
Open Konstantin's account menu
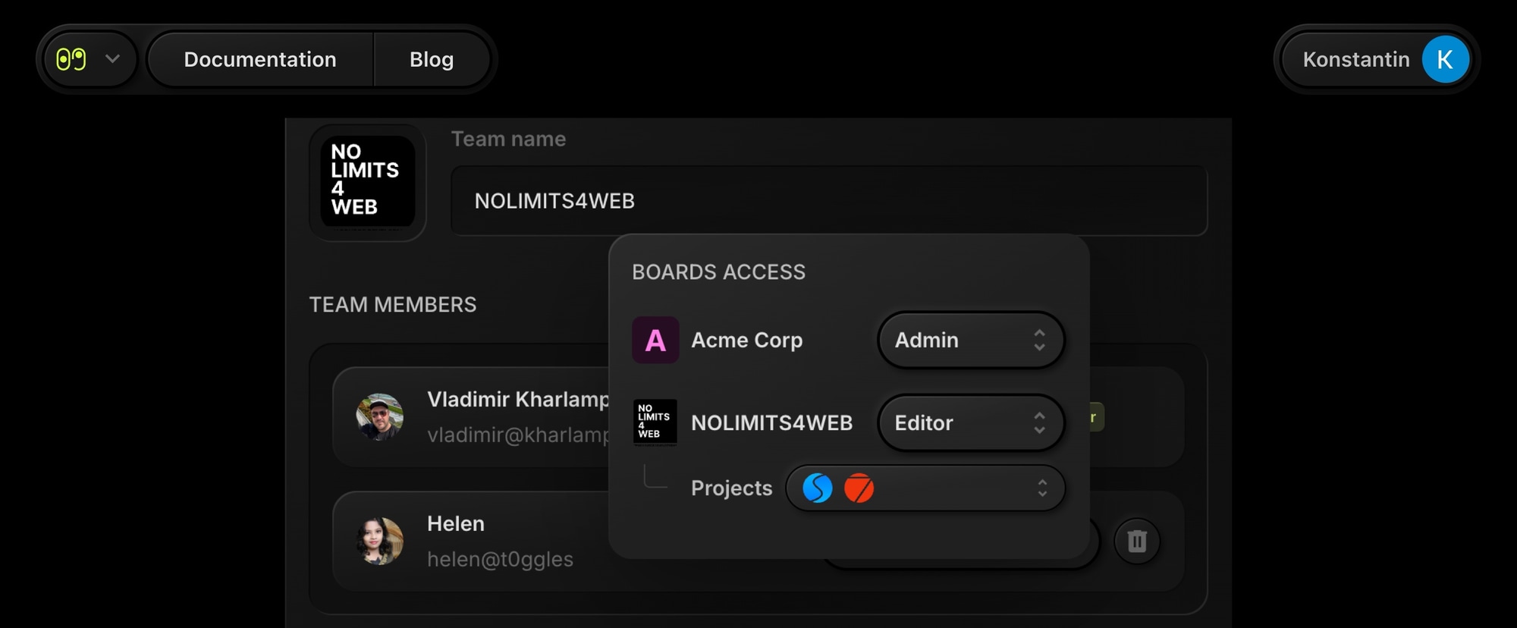click(1377, 59)
